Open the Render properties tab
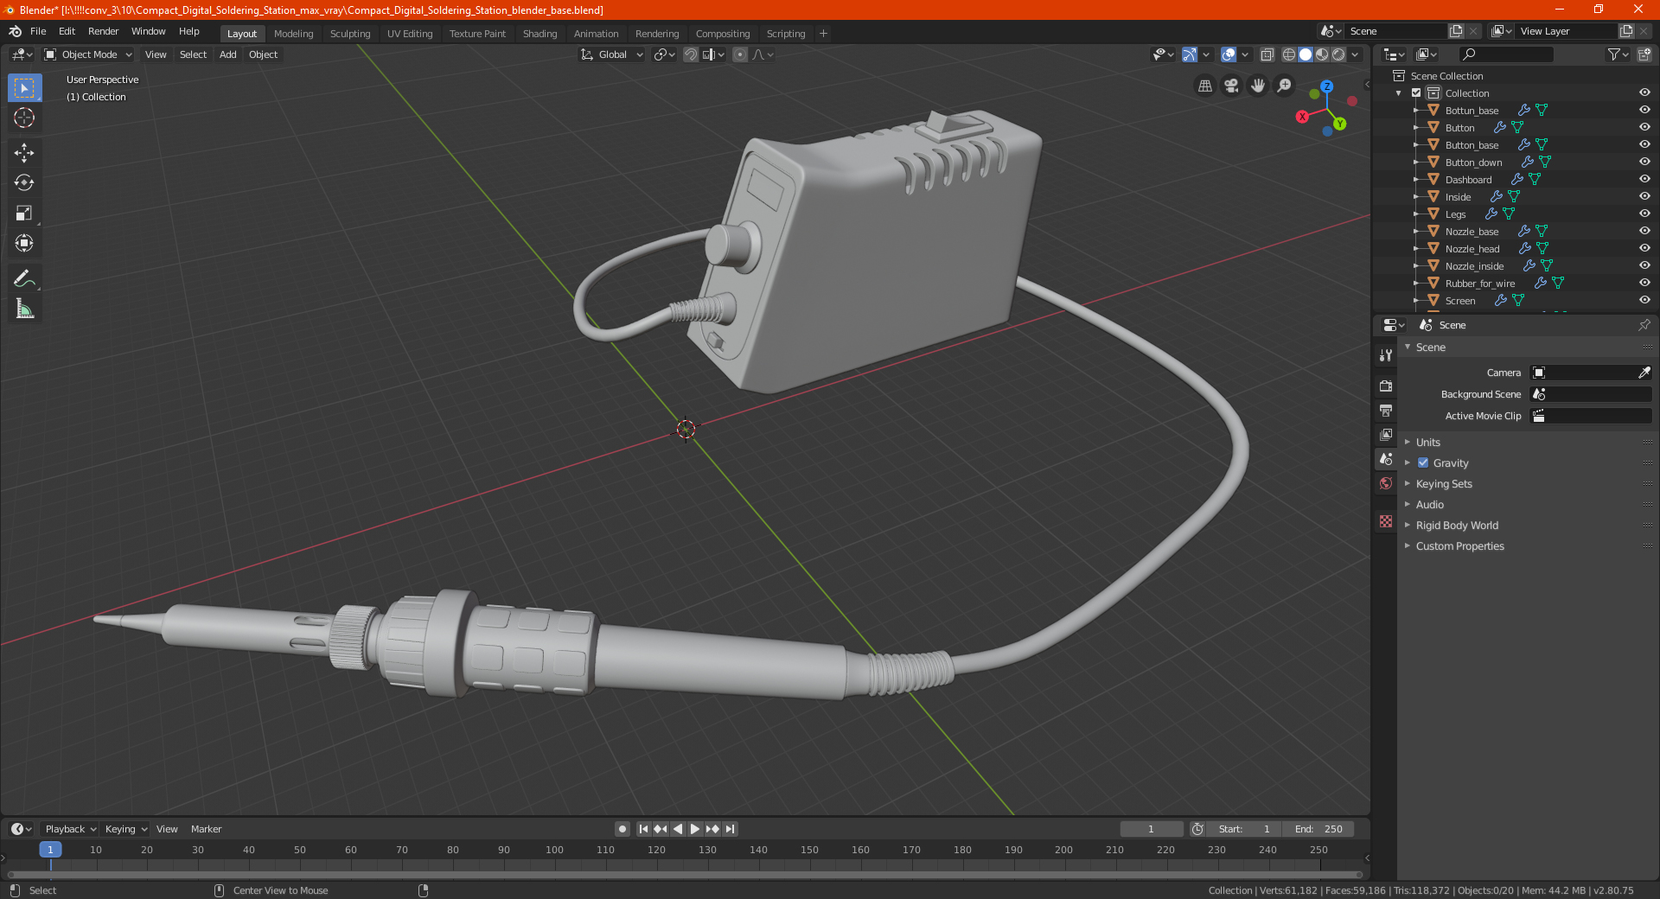 click(1386, 386)
